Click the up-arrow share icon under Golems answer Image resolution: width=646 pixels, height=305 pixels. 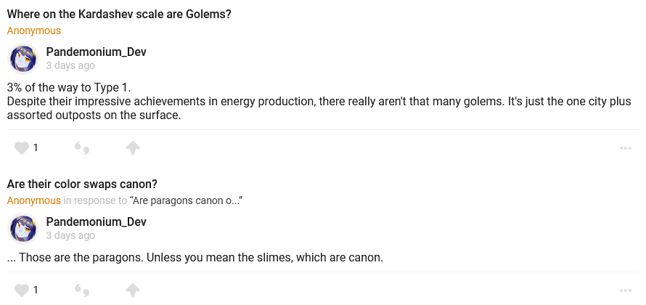pos(132,148)
